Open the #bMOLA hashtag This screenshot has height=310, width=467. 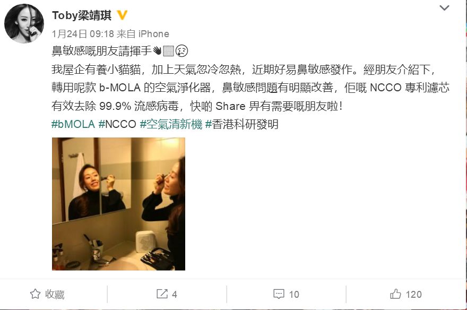point(73,124)
